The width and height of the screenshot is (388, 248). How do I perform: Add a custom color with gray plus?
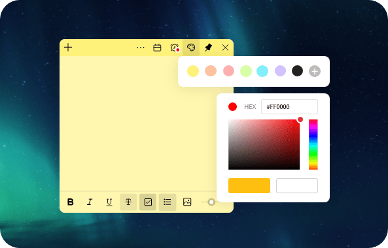(315, 71)
